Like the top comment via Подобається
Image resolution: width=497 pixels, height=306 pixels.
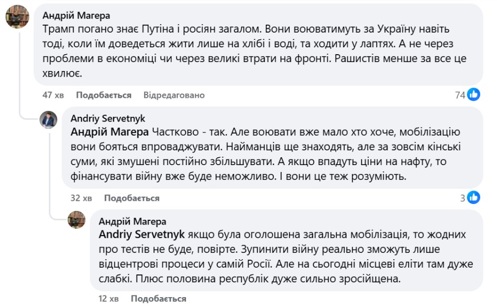coord(103,95)
